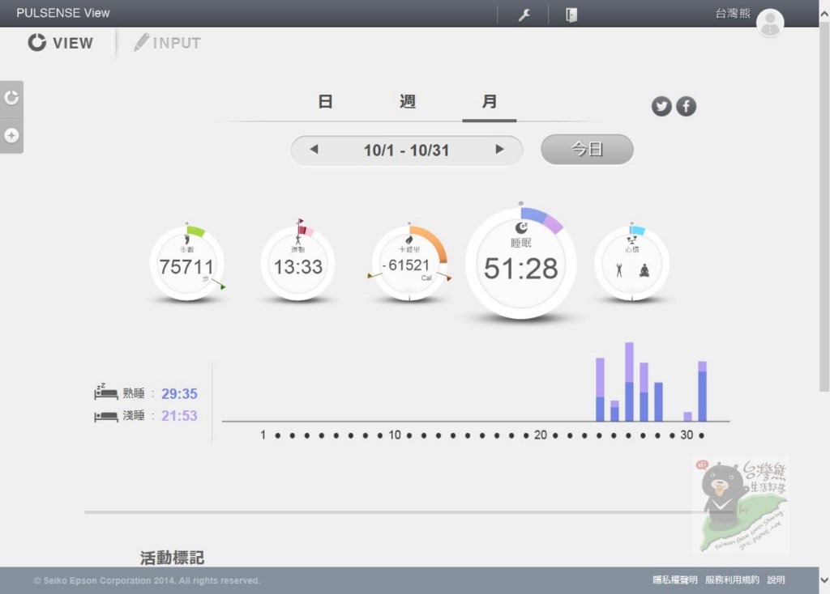Click the light sleep value 21:53
830x594 pixels.
click(x=179, y=416)
